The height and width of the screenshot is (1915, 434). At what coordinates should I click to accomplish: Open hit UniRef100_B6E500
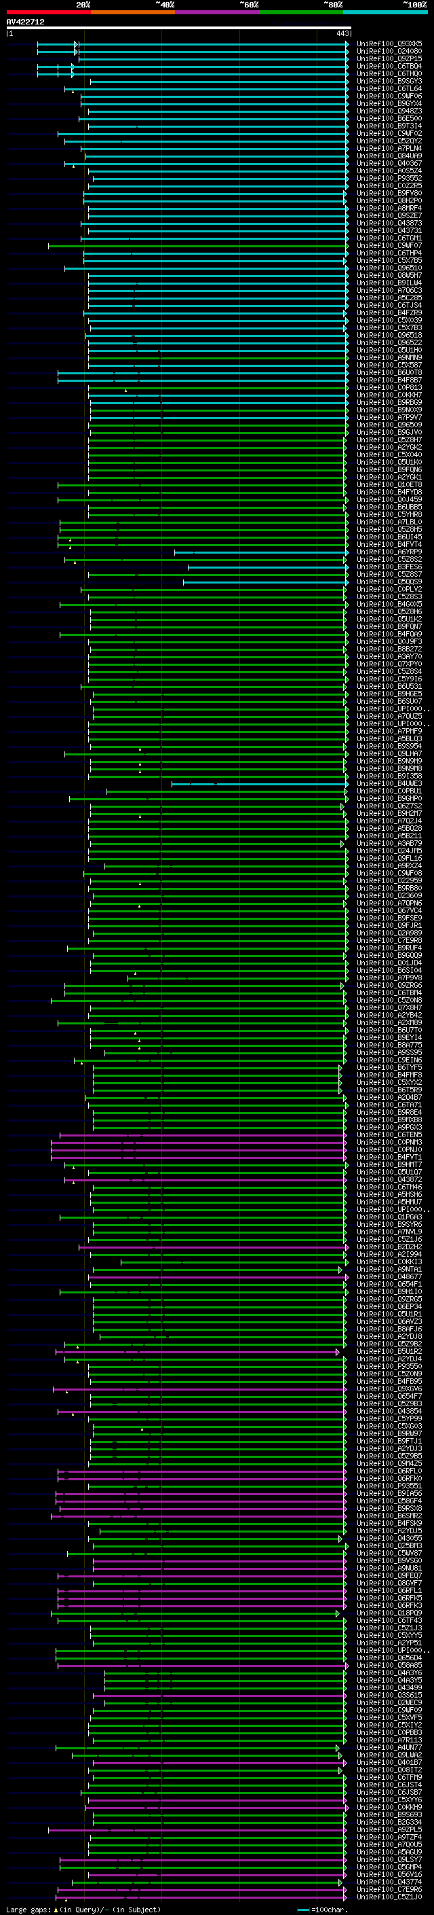[x=389, y=118]
